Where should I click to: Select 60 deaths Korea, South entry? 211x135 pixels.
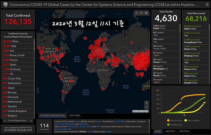click(x=166, y=47)
